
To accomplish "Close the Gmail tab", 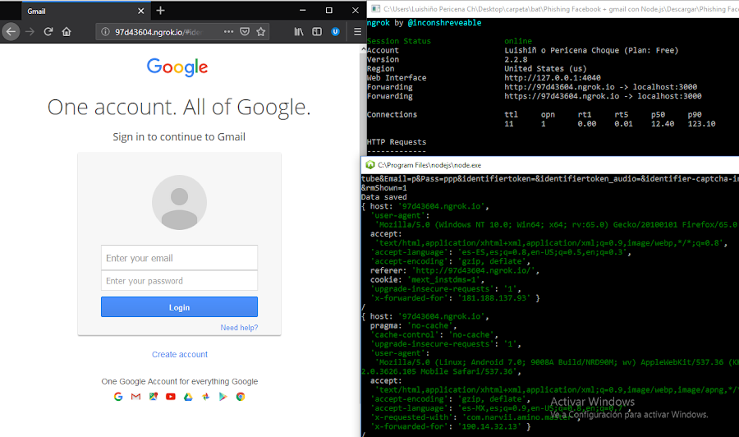I will tap(141, 11).
